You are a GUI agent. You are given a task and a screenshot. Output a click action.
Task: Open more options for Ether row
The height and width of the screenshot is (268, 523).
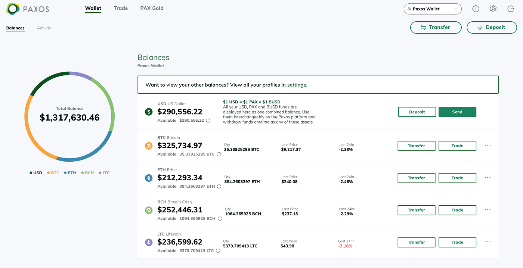[488, 178]
